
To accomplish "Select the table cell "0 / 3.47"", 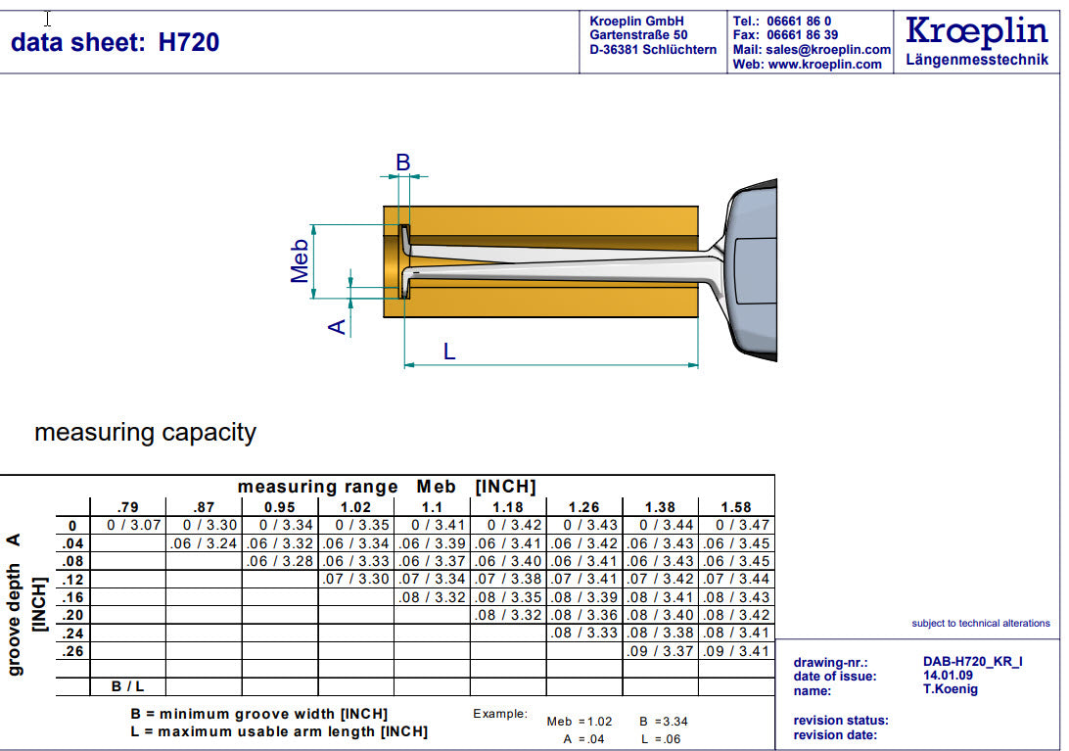I will pos(735,526).
